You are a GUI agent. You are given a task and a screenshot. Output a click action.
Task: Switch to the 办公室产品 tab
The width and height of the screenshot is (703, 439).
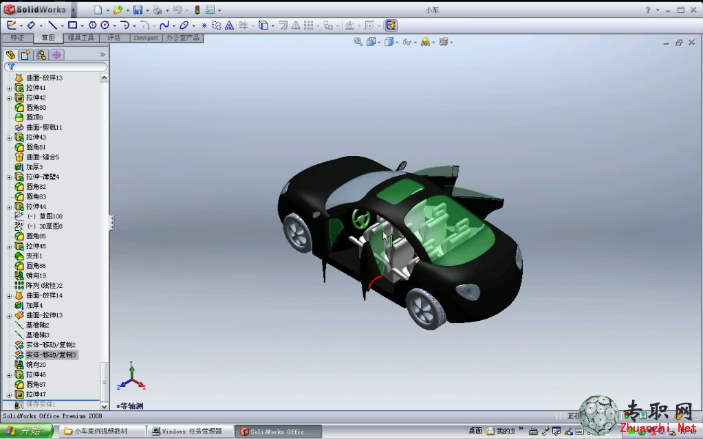(183, 38)
